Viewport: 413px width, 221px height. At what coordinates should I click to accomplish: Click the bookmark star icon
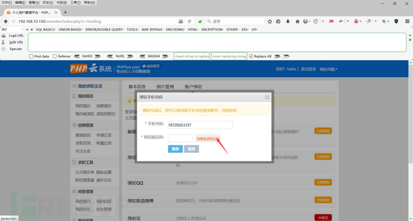click(x=270, y=22)
